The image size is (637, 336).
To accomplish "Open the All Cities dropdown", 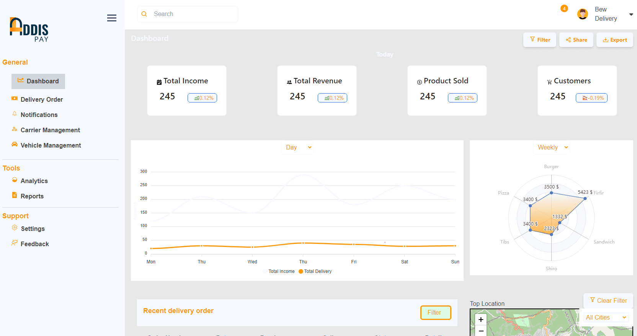I will point(606,318).
